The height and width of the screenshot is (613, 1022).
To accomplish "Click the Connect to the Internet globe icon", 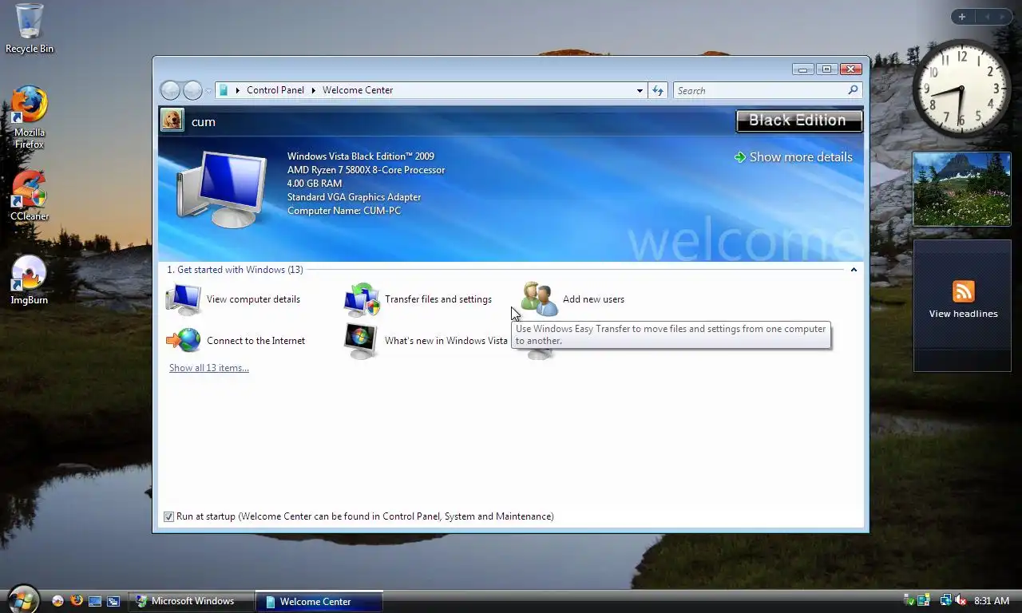I will point(184,340).
